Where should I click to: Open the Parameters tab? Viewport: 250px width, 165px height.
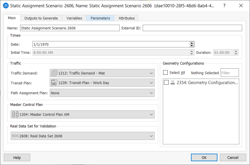pyautogui.click(x=100, y=18)
